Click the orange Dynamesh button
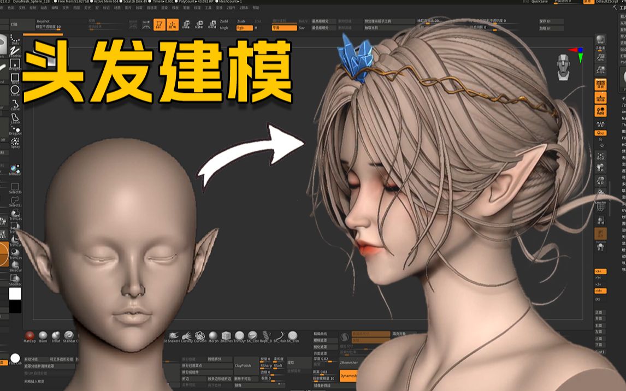Screen dimensions: 626x391 coord(348,376)
